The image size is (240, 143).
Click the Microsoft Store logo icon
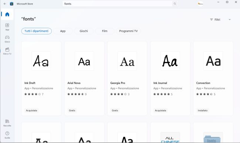[x=12, y=4]
